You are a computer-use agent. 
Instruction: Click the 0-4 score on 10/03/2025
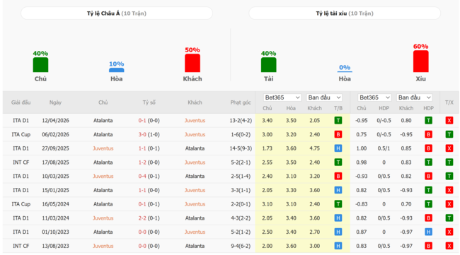(x=142, y=177)
